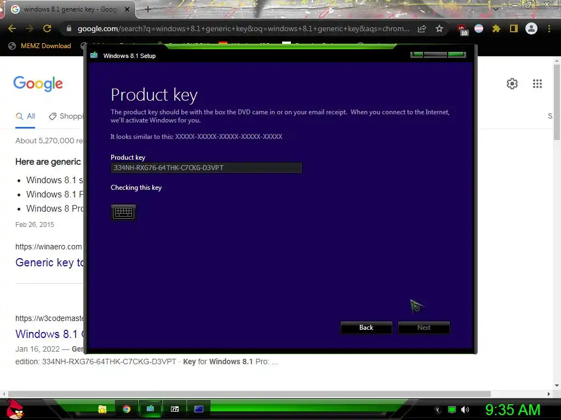Open the Chrome profile avatar
Viewport: 561px width, 420px height.
pos(531,28)
